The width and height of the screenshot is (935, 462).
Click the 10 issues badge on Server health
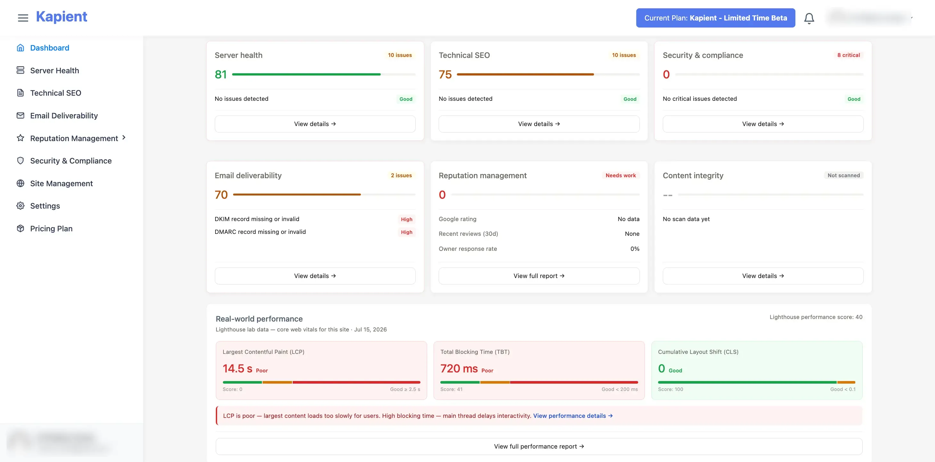[x=400, y=55]
